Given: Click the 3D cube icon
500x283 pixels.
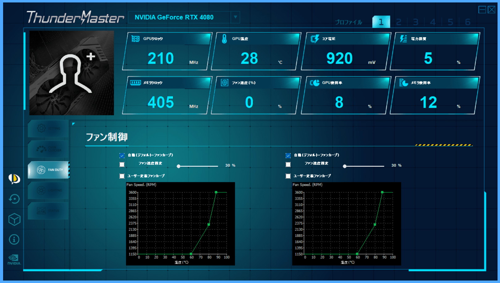Looking at the screenshot, I should [14, 219].
